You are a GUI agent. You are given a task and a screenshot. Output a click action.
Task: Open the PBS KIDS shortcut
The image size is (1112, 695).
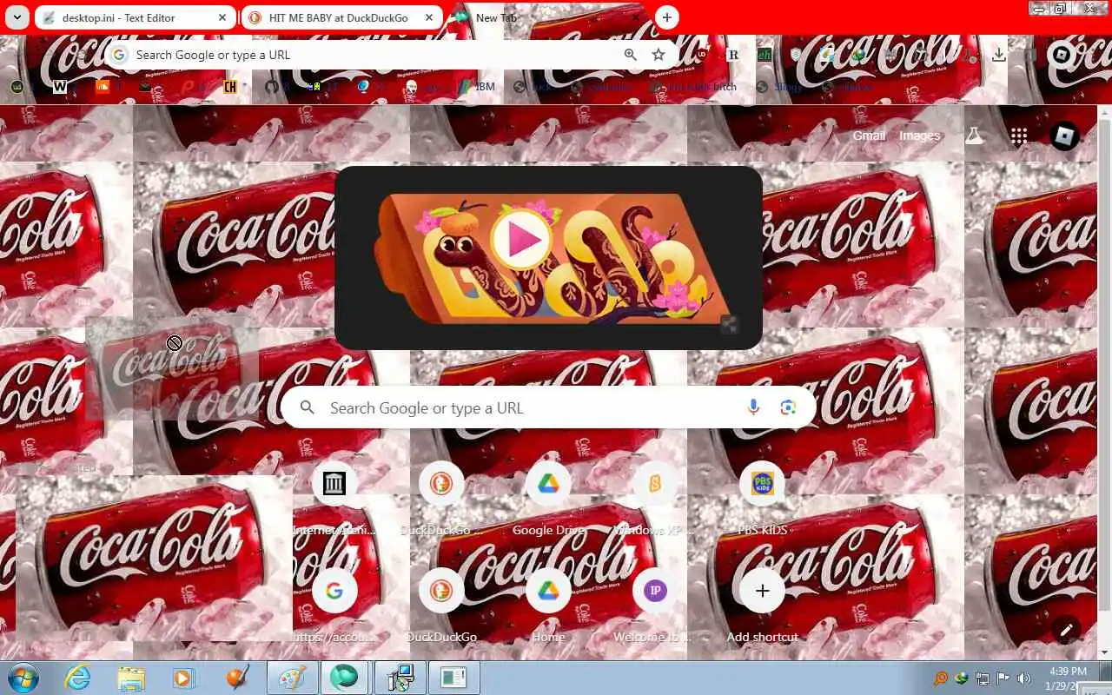click(x=762, y=500)
